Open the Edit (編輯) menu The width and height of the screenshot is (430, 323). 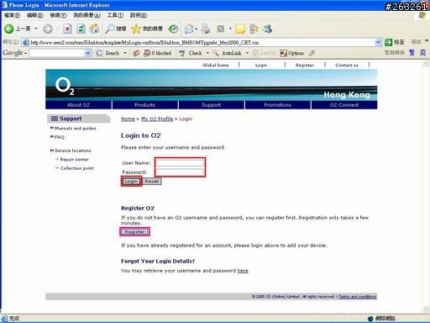[34, 15]
